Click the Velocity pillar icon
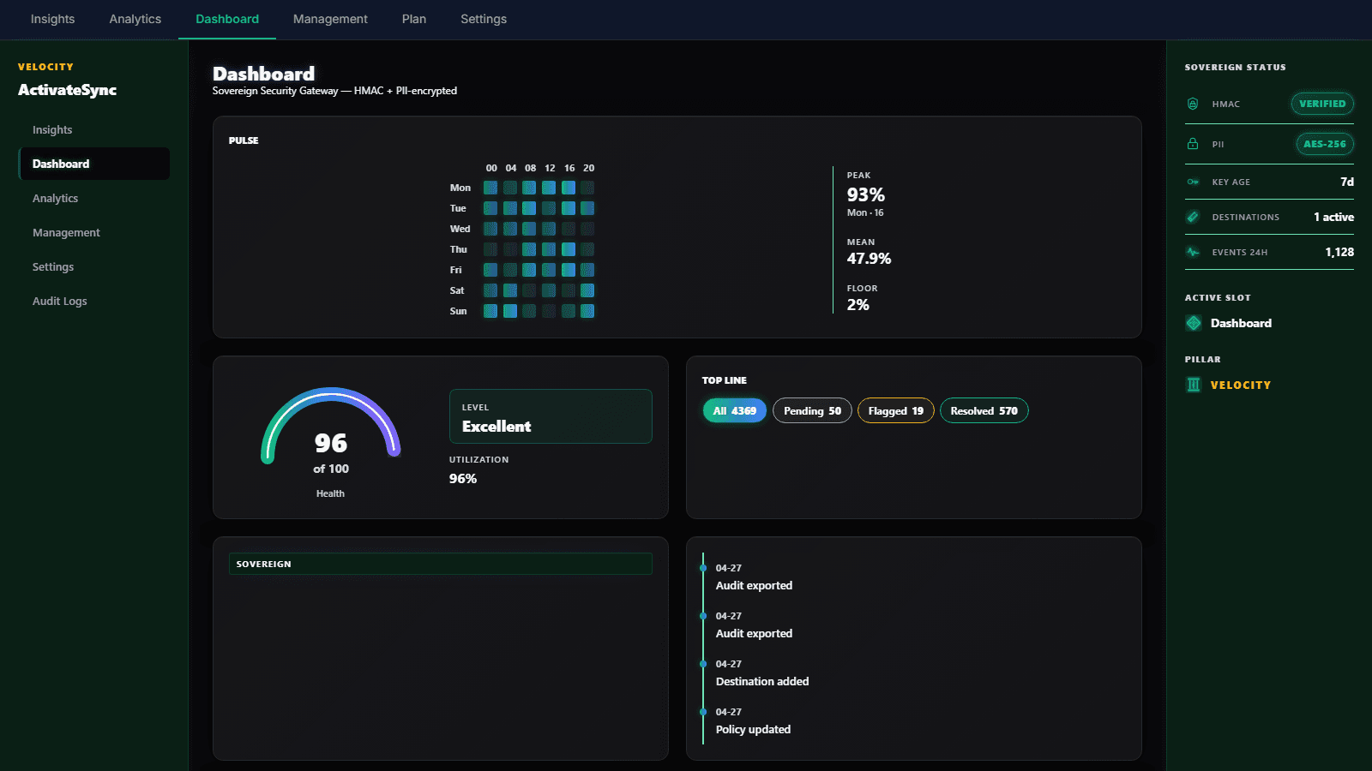The width and height of the screenshot is (1372, 771). click(x=1194, y=385)
